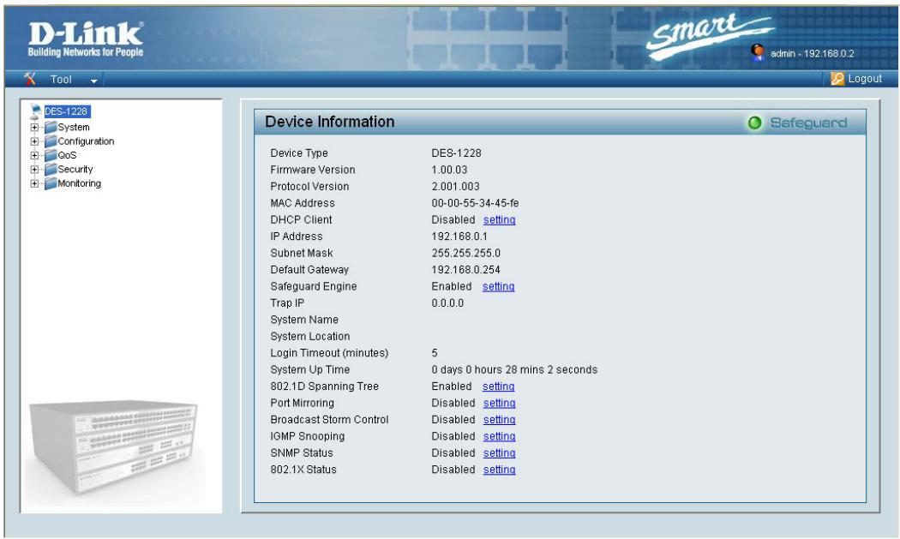Viewport: 900px width, 539px height.
Task: Click the Configuration folder icon
Action: coord(51,141)
